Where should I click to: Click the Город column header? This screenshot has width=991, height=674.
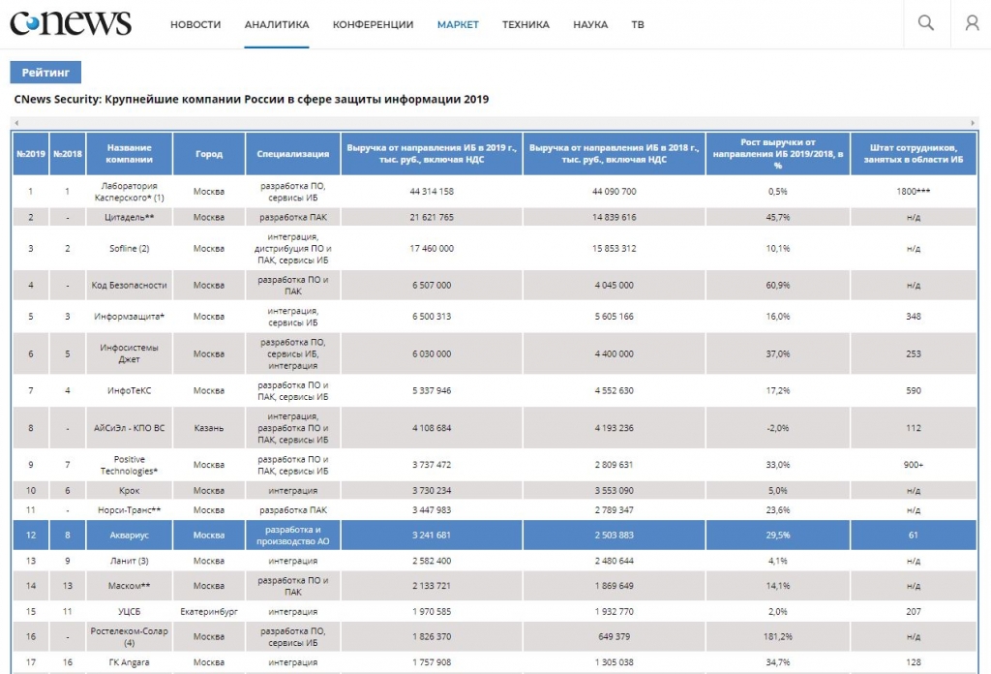click(x=209, y=154)
